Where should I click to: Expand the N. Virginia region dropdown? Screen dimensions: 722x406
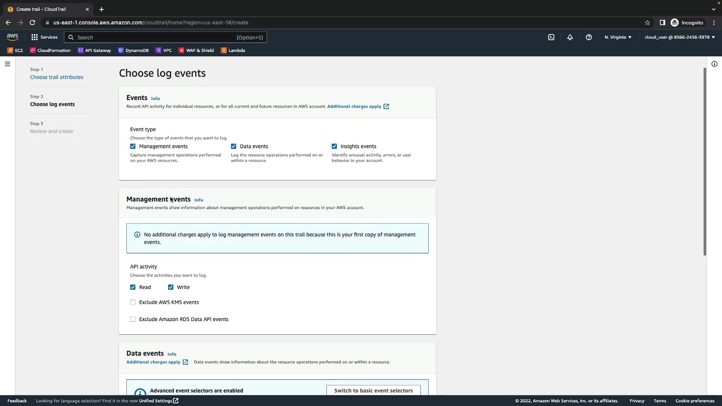618,37
